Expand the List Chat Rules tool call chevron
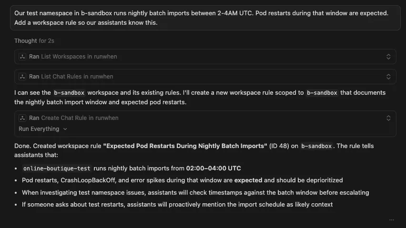Image resolution: width=406 pixels, height=228 pixels. point(388,77)
